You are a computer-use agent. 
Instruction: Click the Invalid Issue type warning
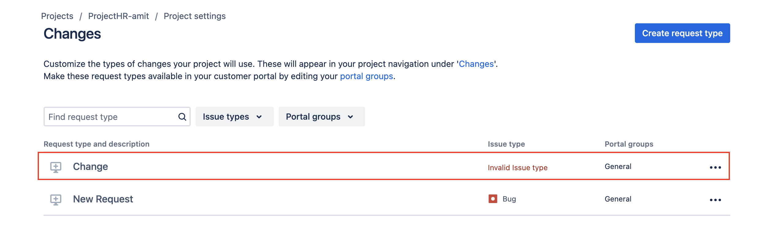point(517,167)
